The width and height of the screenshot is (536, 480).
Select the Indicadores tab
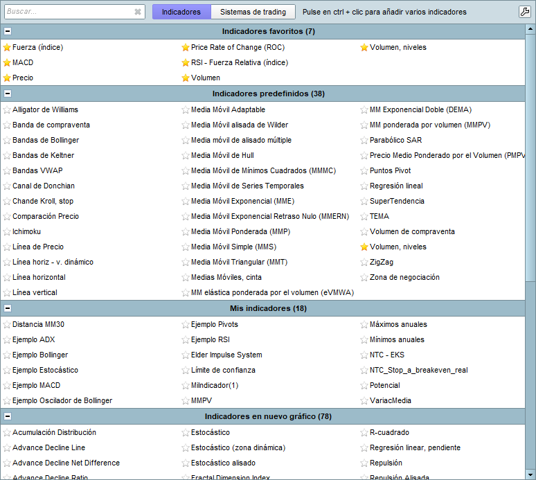[181, 12]
